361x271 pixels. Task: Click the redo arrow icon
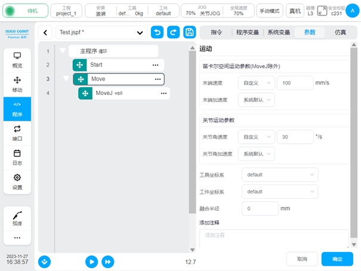tap(173, 32)
